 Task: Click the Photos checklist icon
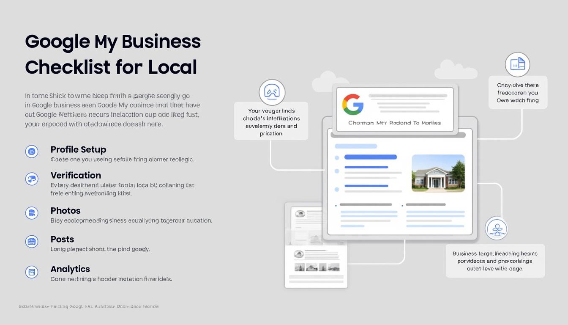[x=32, y=213]
